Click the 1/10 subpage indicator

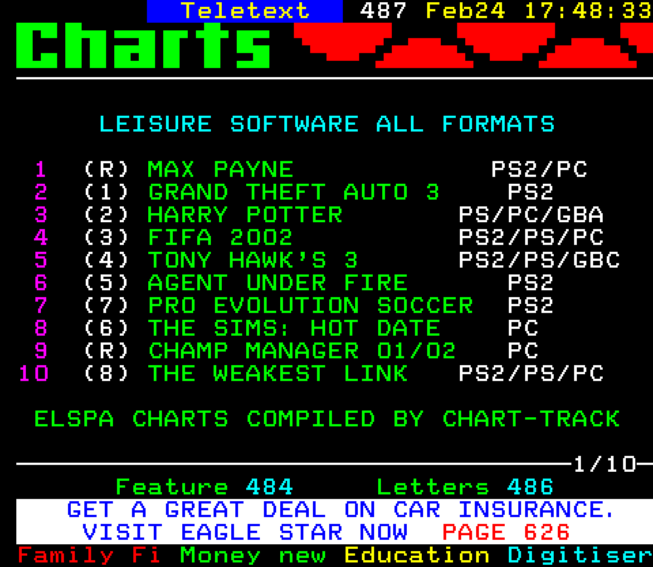(604, 464)
